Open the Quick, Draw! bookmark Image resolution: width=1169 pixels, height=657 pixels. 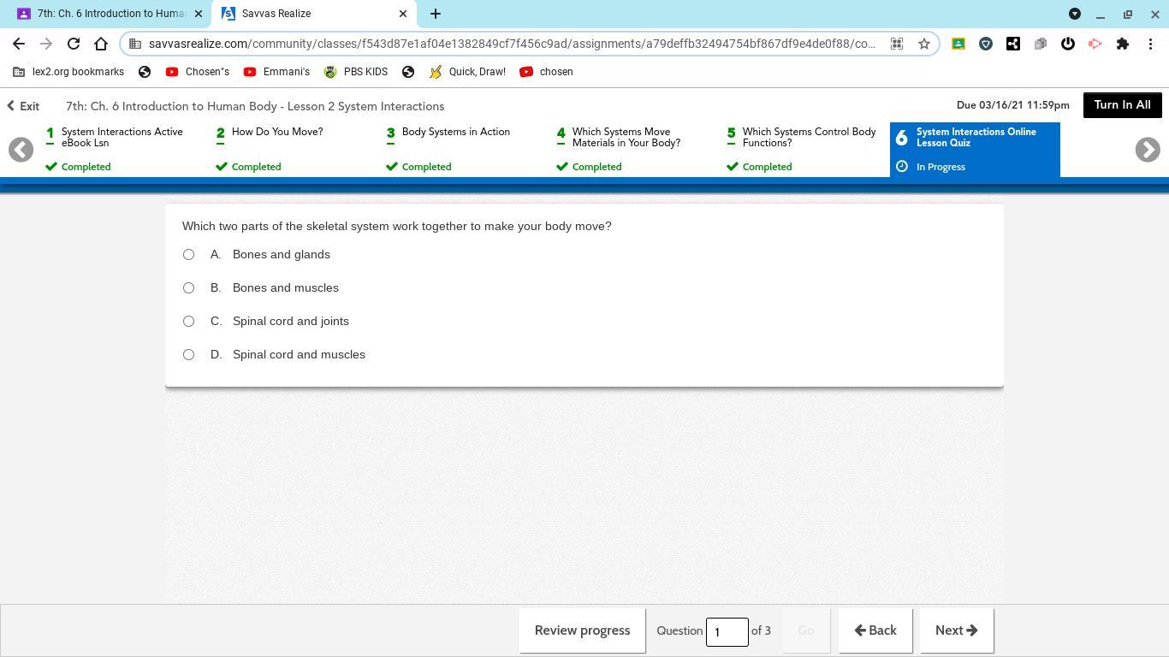(468, 72)
